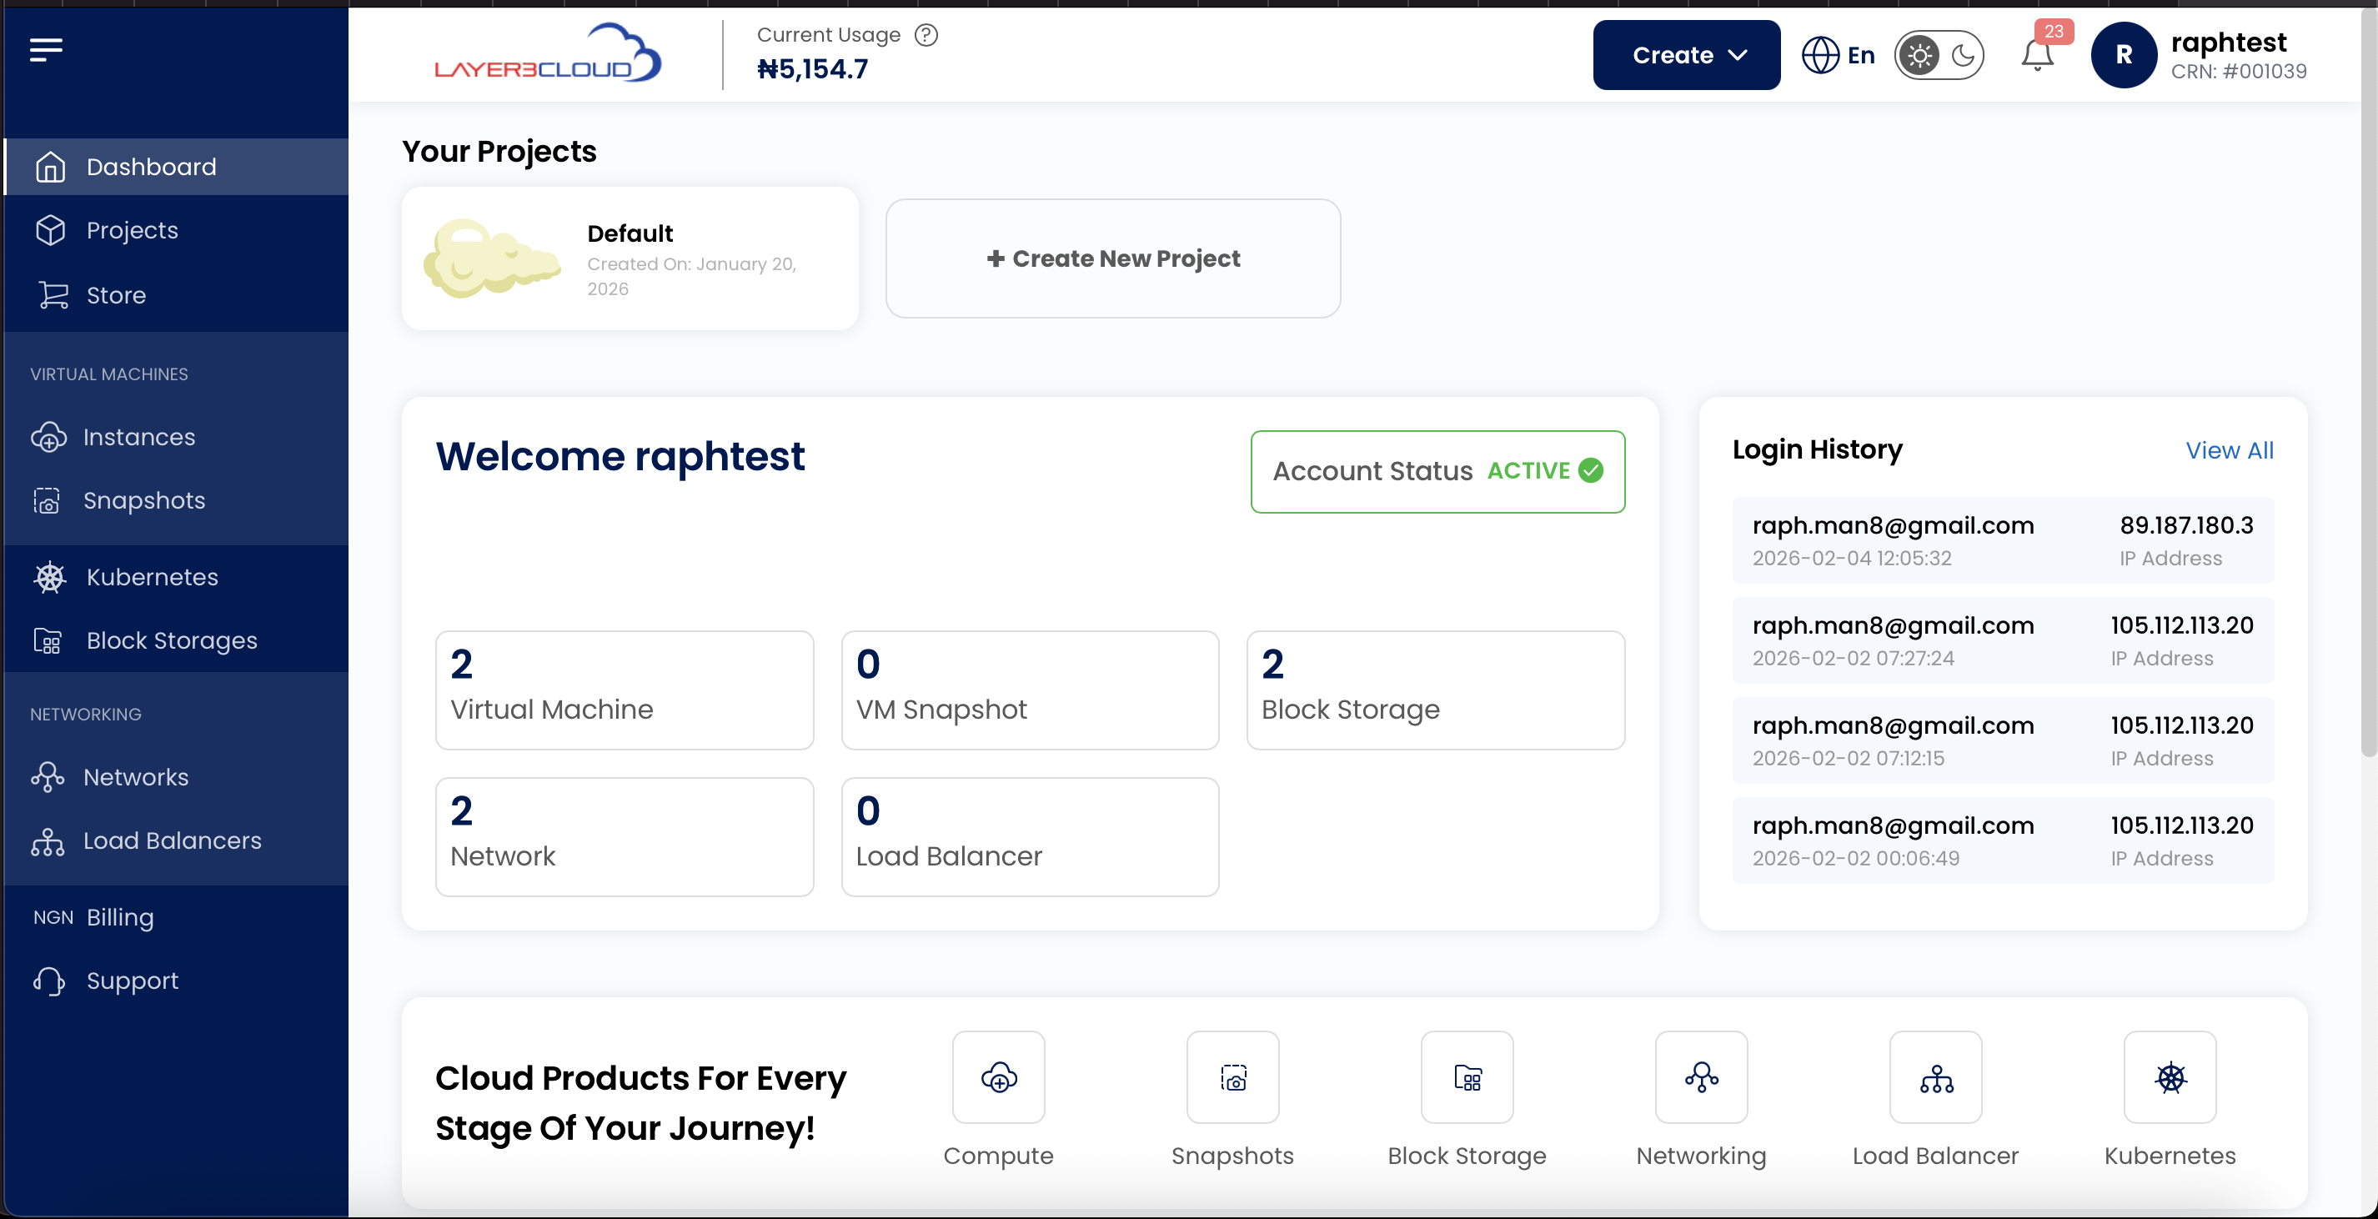The image size is (2378, 1219).
Task: Click View All login history link
Action: click(2230, 451)
